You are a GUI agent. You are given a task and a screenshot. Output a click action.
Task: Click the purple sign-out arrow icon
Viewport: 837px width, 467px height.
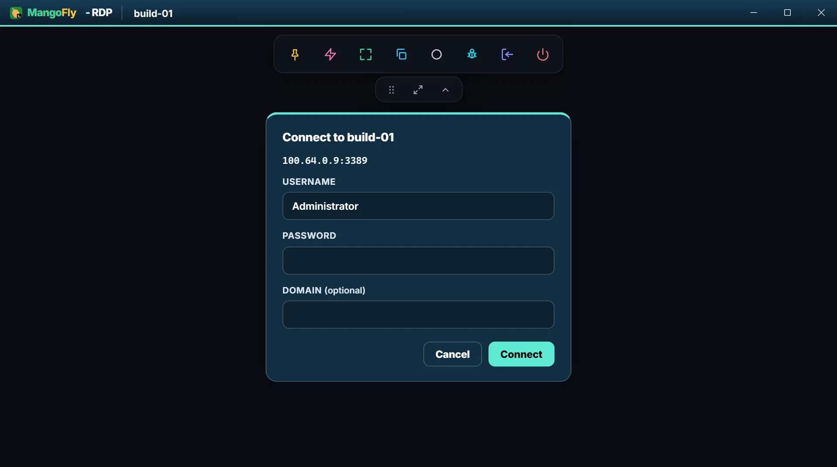pos(507,55)
